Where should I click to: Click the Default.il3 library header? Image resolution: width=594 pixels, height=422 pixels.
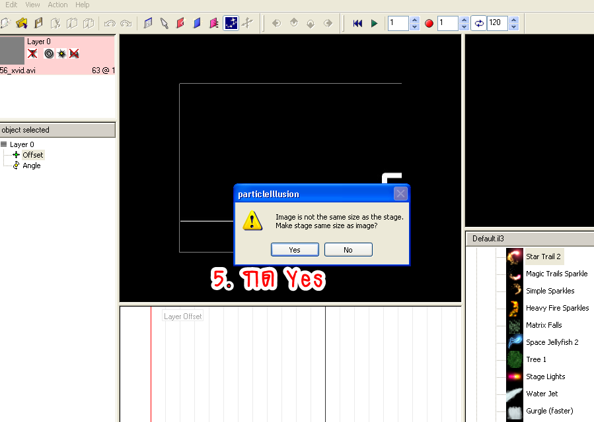click(x=530, y=239)
